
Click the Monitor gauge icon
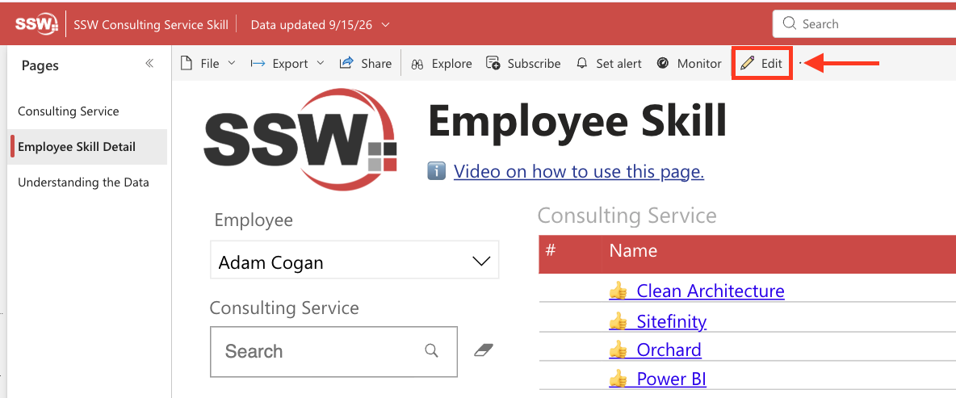664,64
